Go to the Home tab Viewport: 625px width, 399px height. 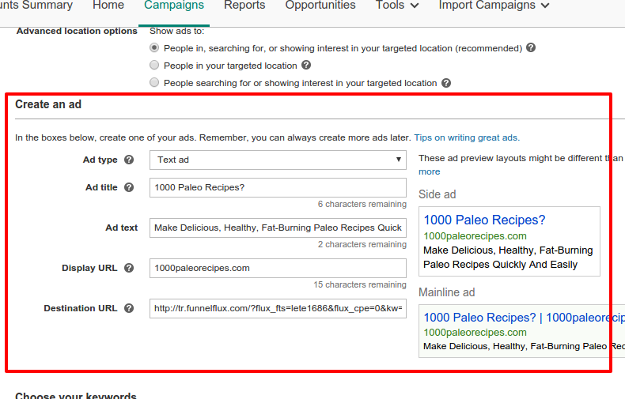coord(108,6)
